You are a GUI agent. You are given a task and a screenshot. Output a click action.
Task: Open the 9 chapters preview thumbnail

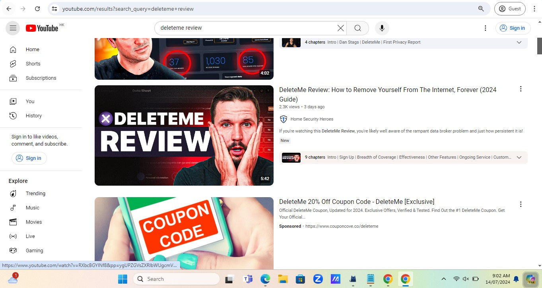tap(291, 157)
